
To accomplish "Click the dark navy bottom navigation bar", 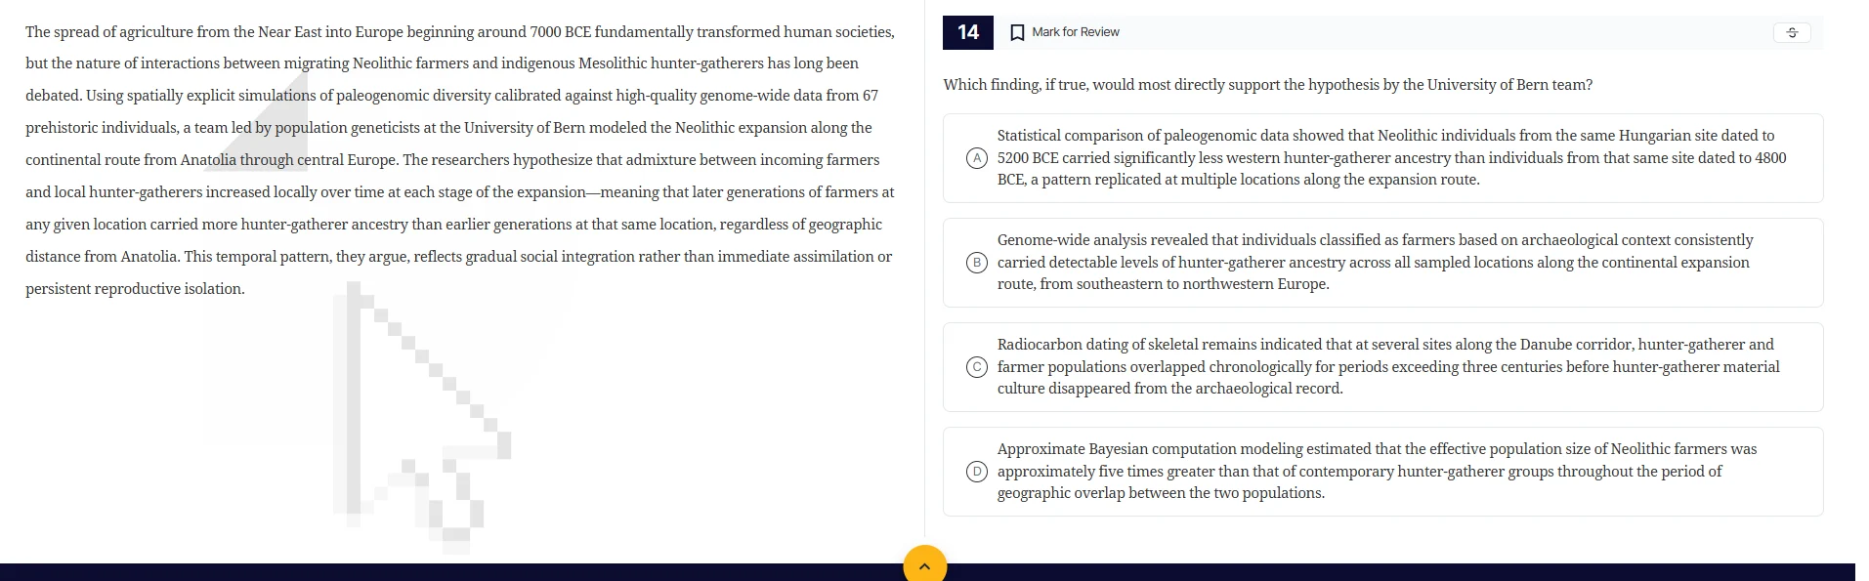I will (488, 572).
